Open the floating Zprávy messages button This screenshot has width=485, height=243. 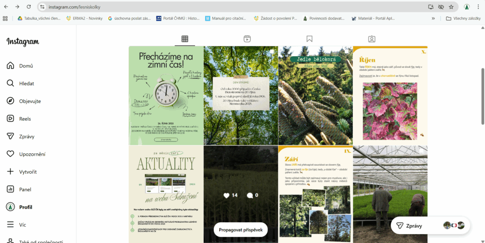point(430,226)
